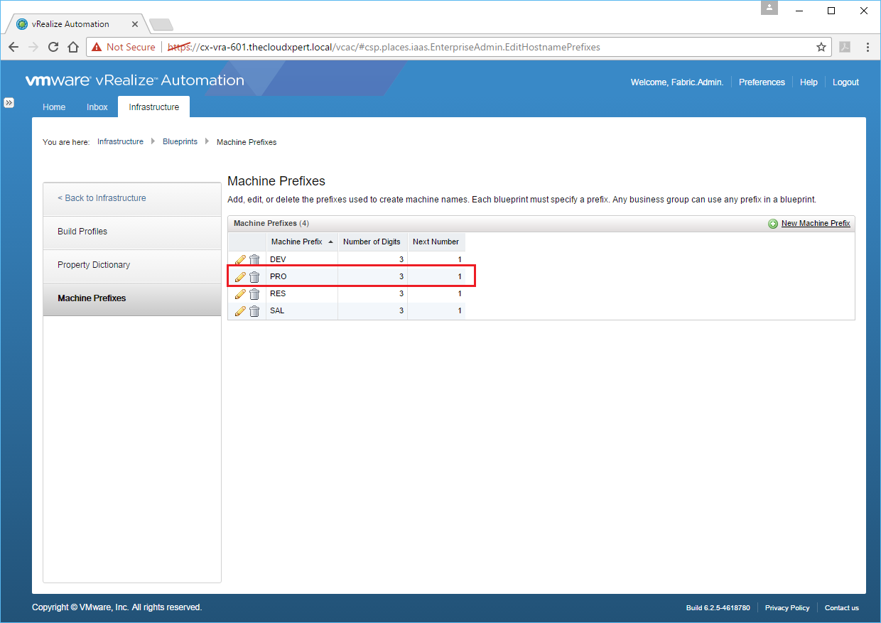Sort by the Next Number column

pyautogui.click(x=436, y=242)
